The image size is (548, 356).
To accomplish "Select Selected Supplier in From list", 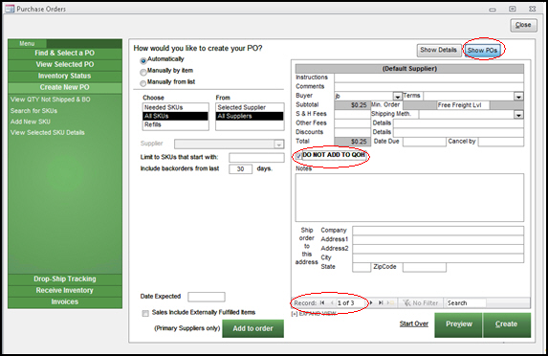I will (250, 107).
